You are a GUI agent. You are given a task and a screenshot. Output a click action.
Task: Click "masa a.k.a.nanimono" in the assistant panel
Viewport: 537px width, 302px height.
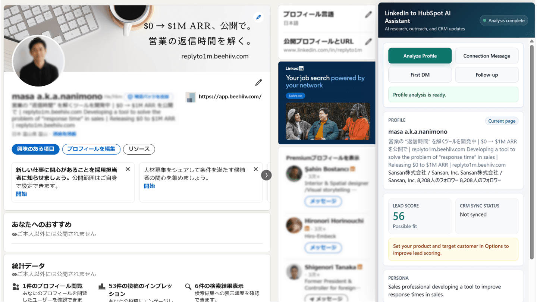[x=418, y=132]
